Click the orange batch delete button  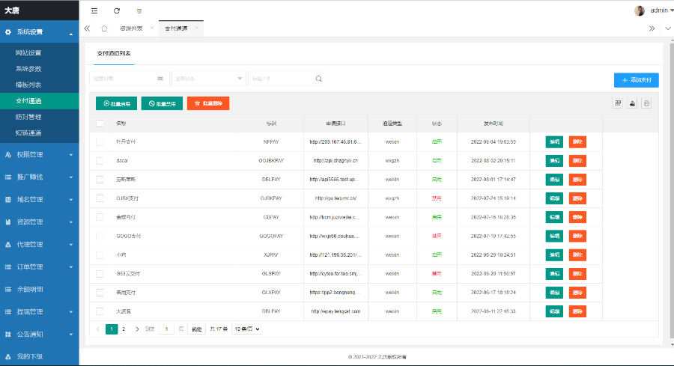[208, 103]
